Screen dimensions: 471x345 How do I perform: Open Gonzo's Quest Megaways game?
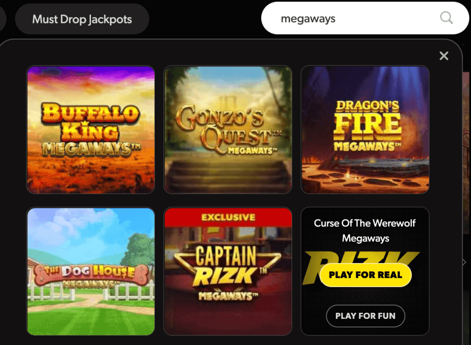228,130
